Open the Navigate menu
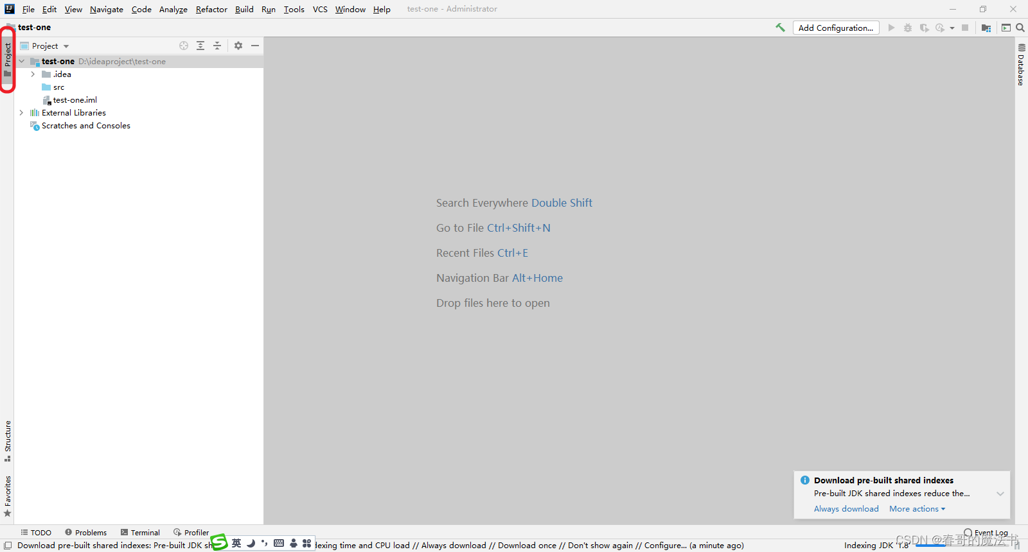1028x552 pixels. (x=107, y=9)
